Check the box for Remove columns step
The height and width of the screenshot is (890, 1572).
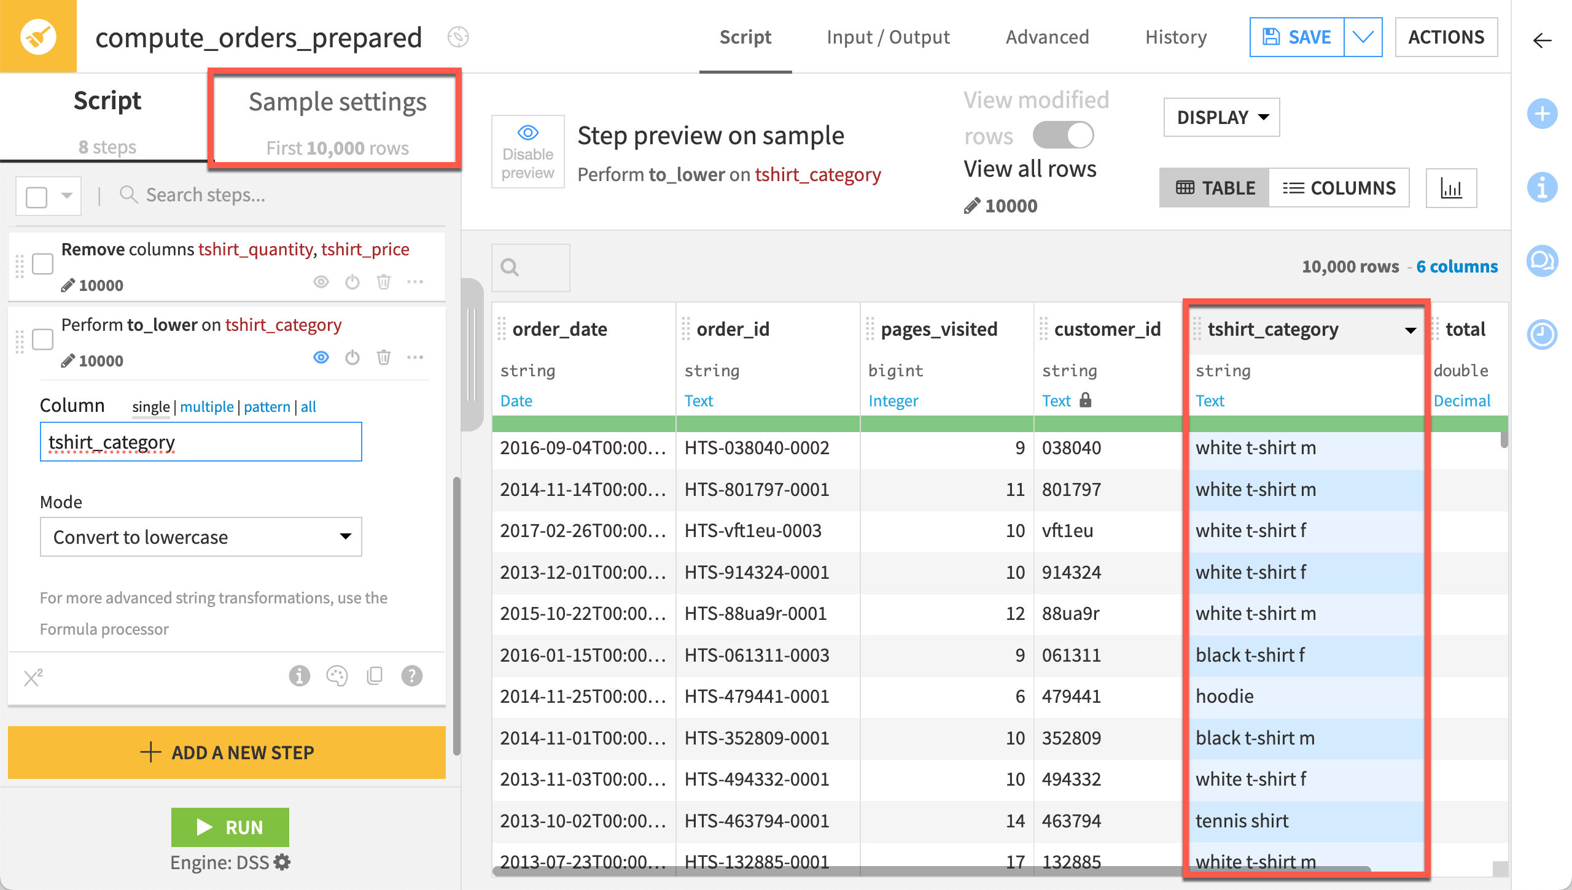click(x=42, y=264)
